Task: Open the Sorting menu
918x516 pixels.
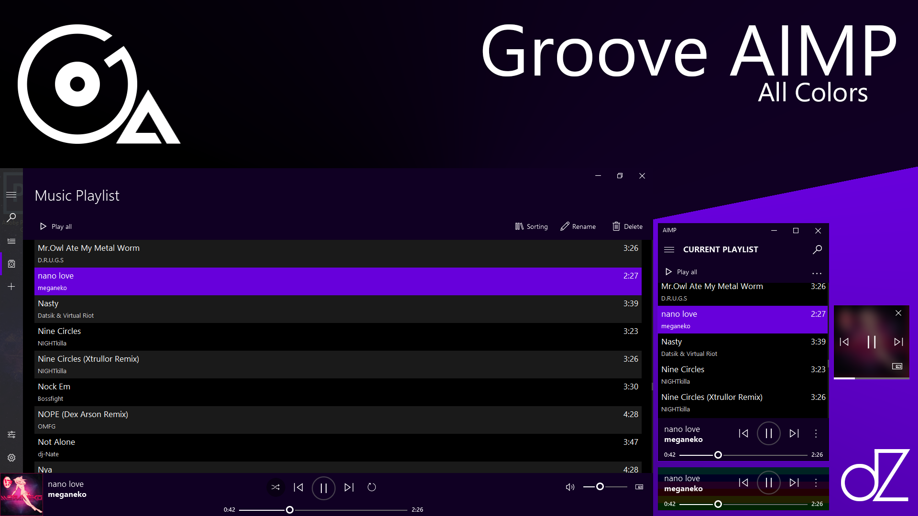Action: 531,226
